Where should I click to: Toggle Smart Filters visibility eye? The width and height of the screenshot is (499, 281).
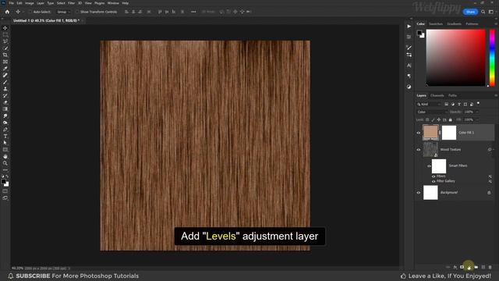[429, 166]
